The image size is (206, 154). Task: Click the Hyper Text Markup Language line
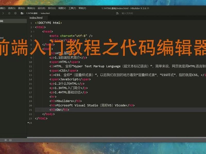pos(127,66)
